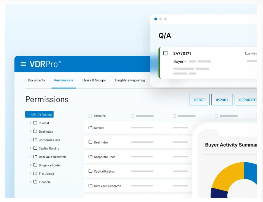The image size is (263, 202).
Task: Click the Deal Index row name in table
Action: (101, 142)
